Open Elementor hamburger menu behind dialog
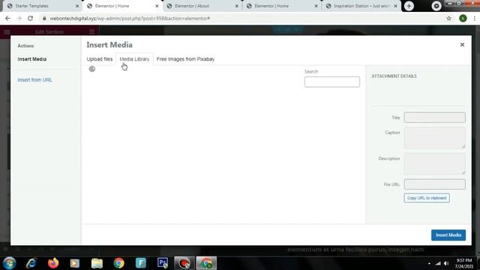This screenshot has height=270, width=480. [x=7, y=31]
